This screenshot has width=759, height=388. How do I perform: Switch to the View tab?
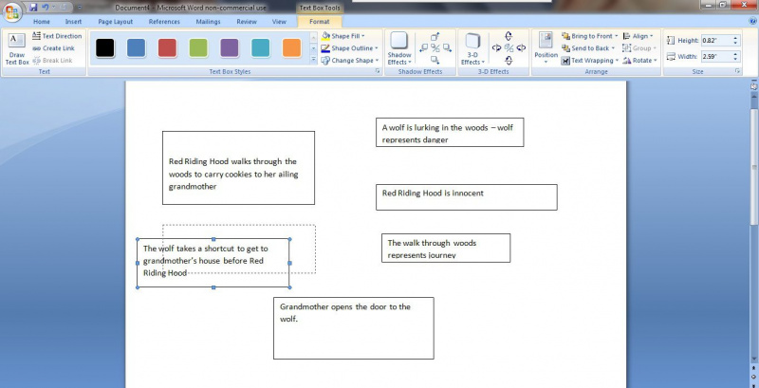[x=279, y=22]
